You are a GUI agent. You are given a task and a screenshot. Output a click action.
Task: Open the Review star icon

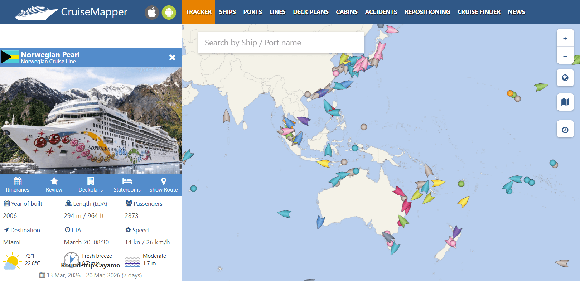click(x=54, y=181)
